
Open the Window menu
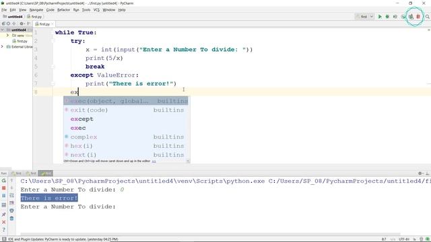point(109,10)
